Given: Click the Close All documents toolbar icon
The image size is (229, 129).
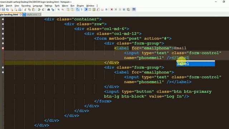Looking at the screenshot, I should pyautogui.click(x=16, y=10).
